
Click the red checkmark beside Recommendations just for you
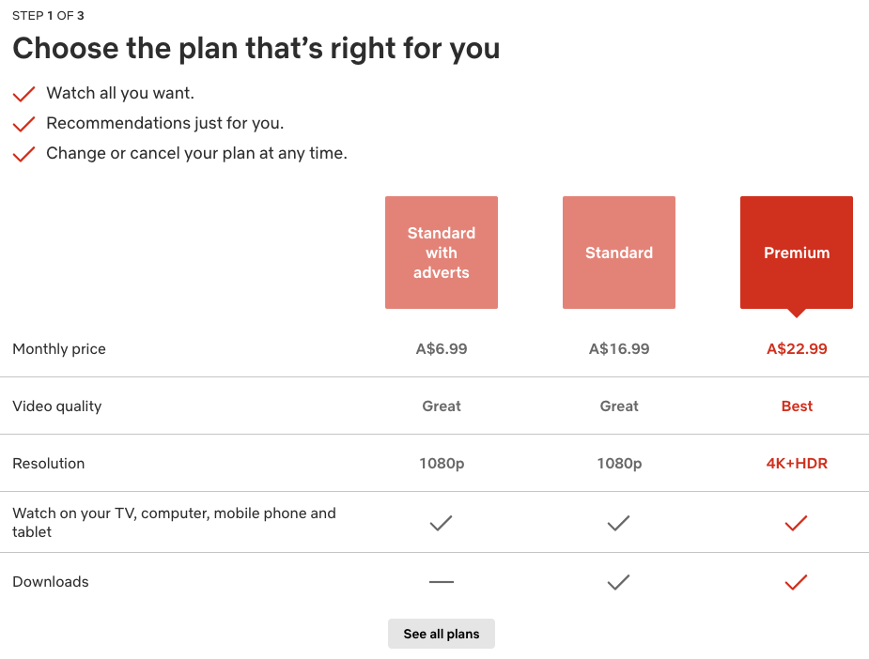click(23, 124)
